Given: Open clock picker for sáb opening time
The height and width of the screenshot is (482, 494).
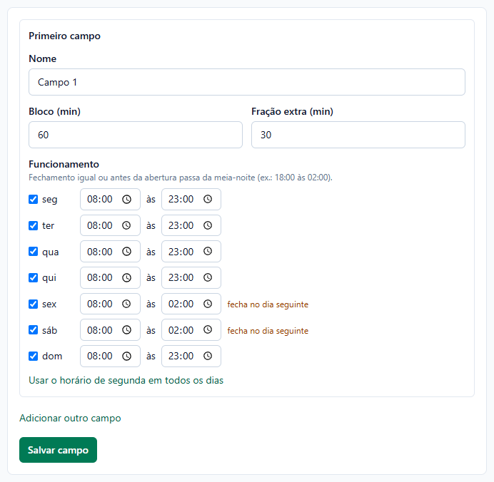Looking at the screenshot, I should tap(126, 329).
